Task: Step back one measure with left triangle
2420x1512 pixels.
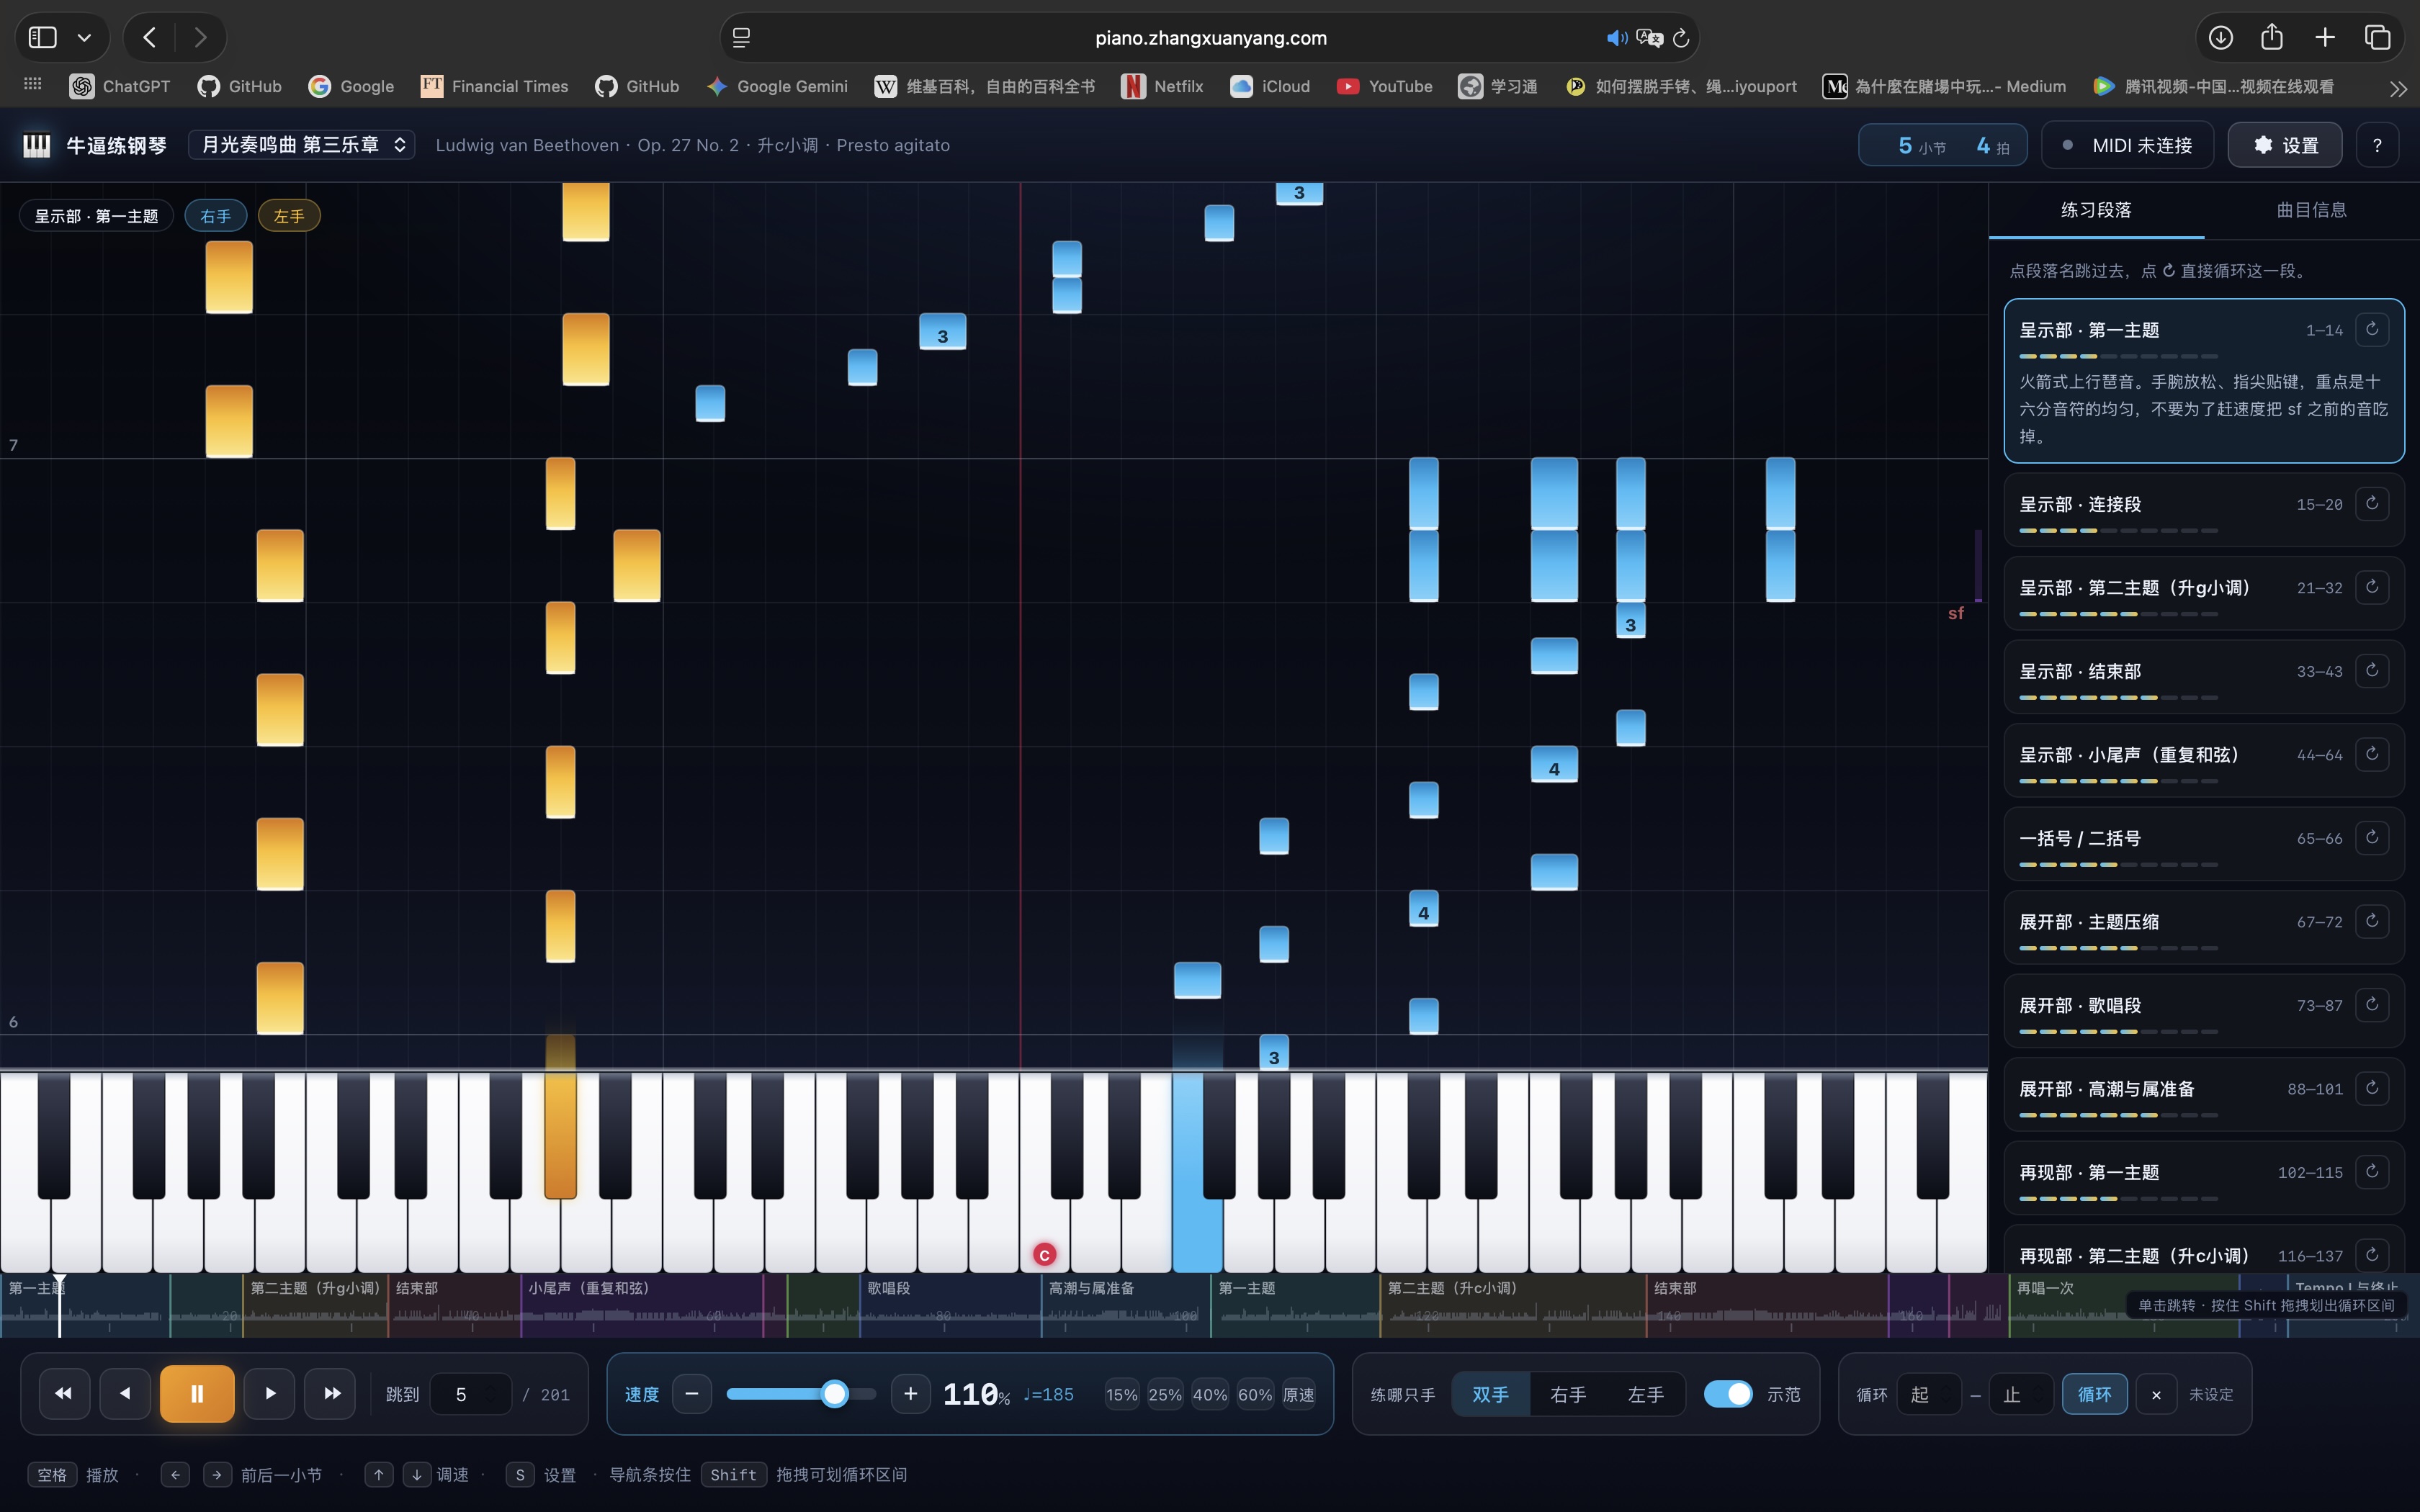Action: pyautogui.click(x=125, y=1393)
